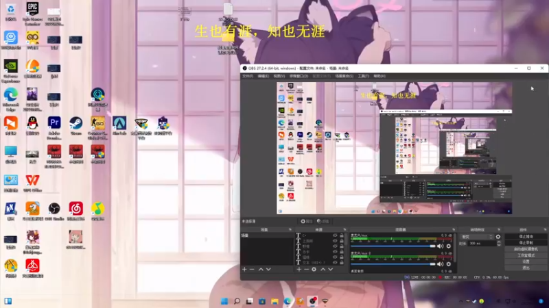Open the 工具(T) menu in OBS
The image size is (549, 308).
pyautogui.click(x=364, y=76)
